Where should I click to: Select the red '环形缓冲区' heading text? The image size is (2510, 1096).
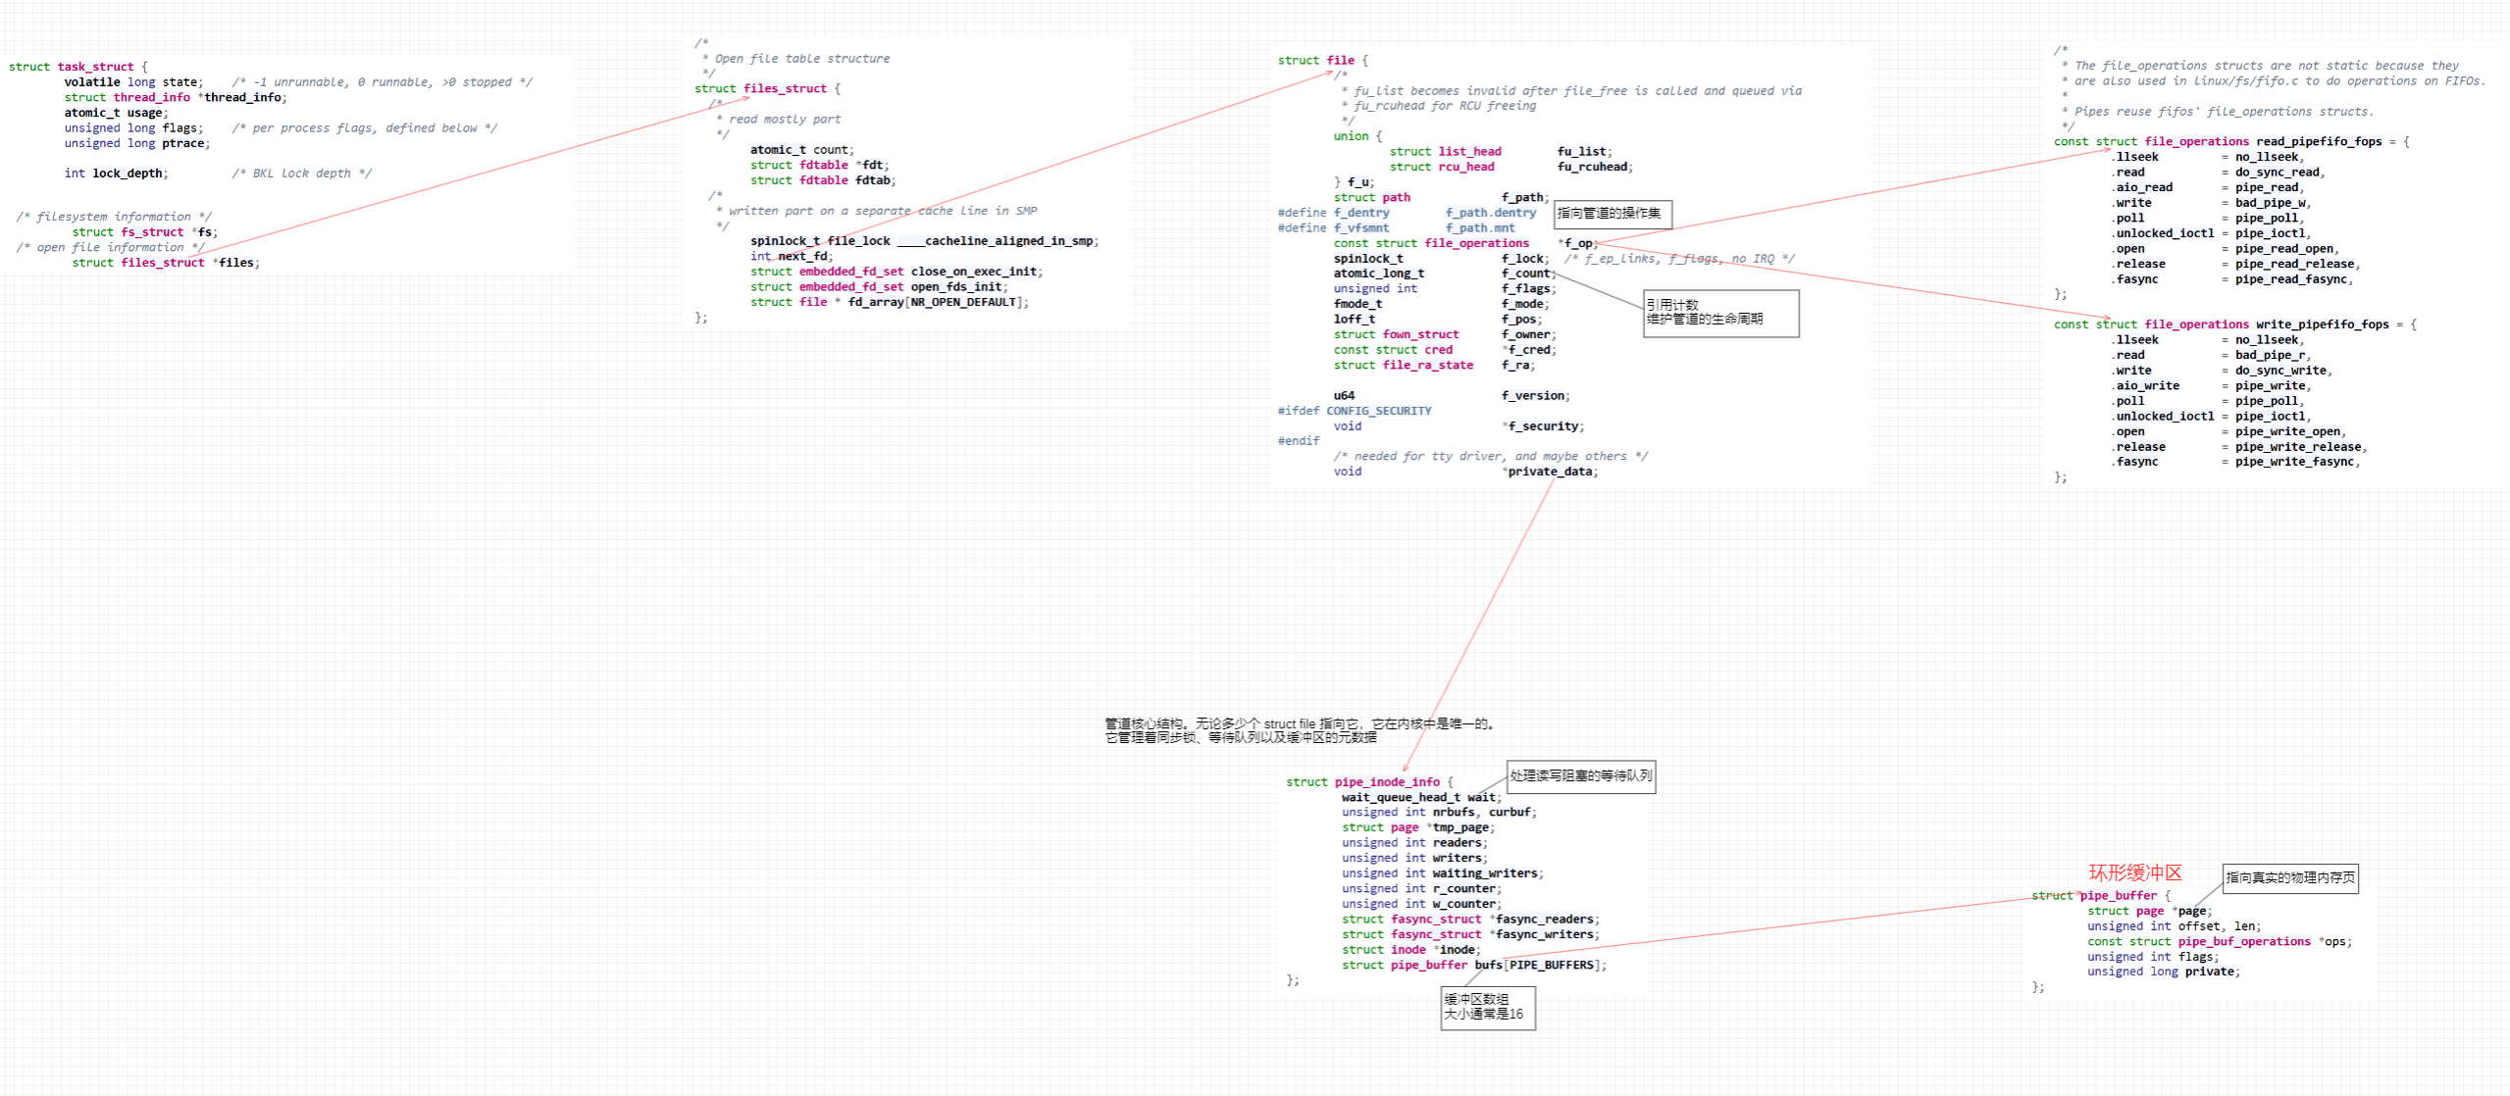2134,872
